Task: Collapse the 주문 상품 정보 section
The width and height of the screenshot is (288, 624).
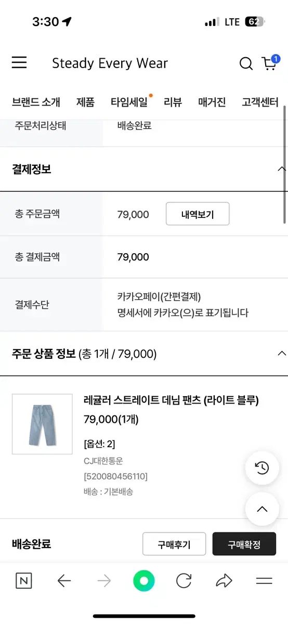Action: 281,354
